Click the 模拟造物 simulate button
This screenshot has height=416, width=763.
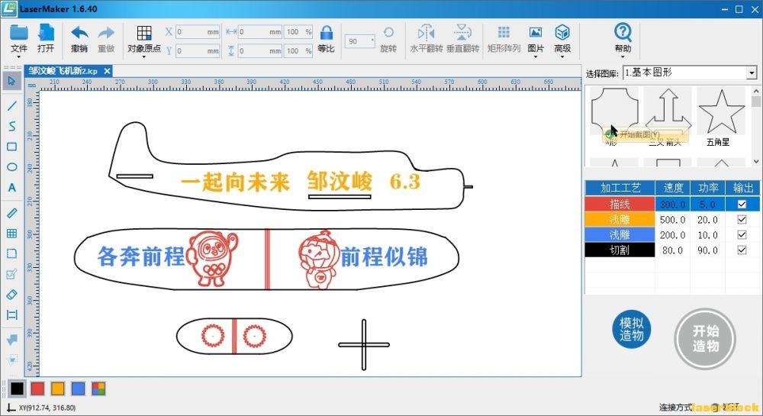click(x=631, y=329)
